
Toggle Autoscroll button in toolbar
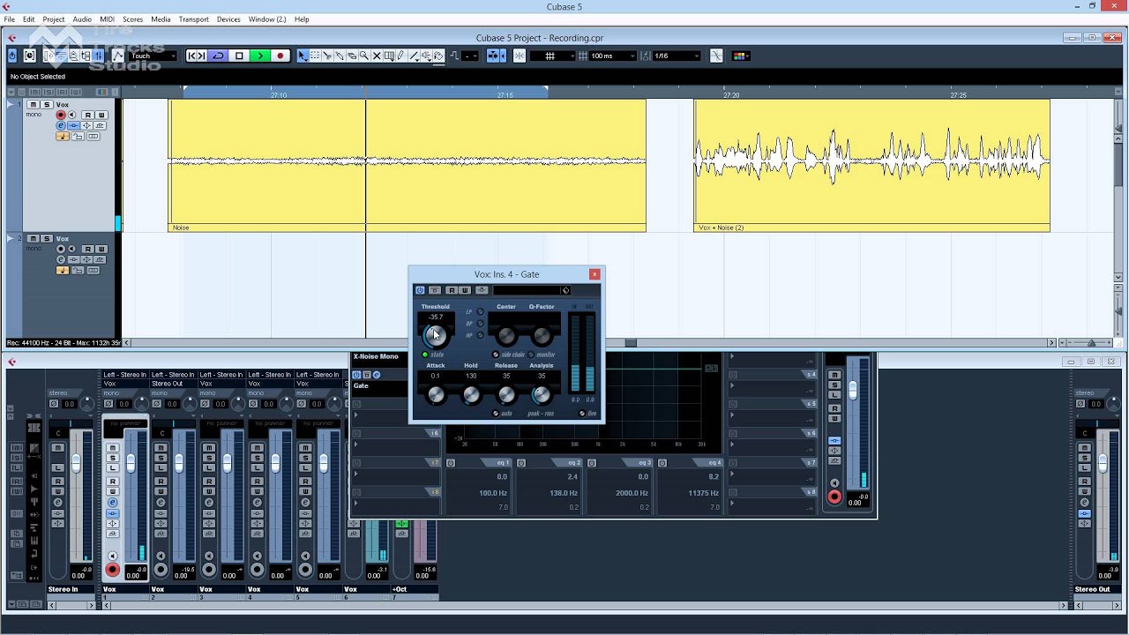(x=494, y=56)
